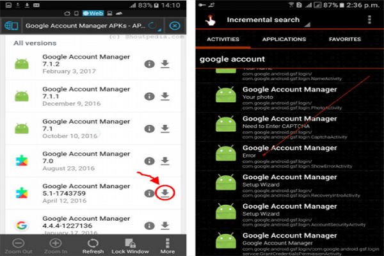Open the More menu in bottom toolbar

click(x=168, y=246)
